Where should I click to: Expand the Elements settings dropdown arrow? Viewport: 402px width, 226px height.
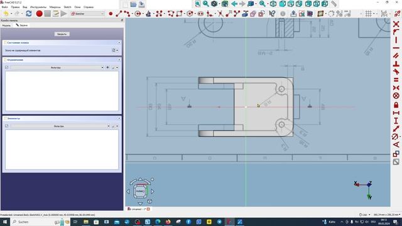click(117, 126)
